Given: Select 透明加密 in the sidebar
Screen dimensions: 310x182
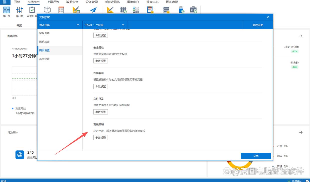Looking at the screenshot, I should tap(44, 42).
